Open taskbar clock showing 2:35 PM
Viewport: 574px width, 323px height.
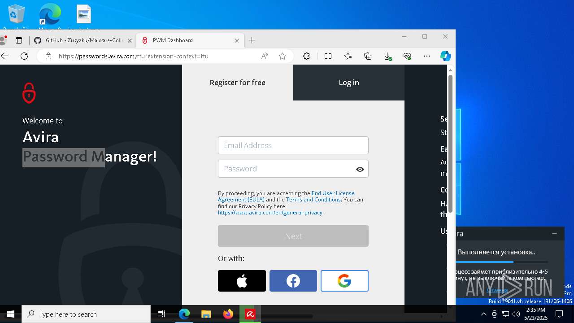pos(536,314)
